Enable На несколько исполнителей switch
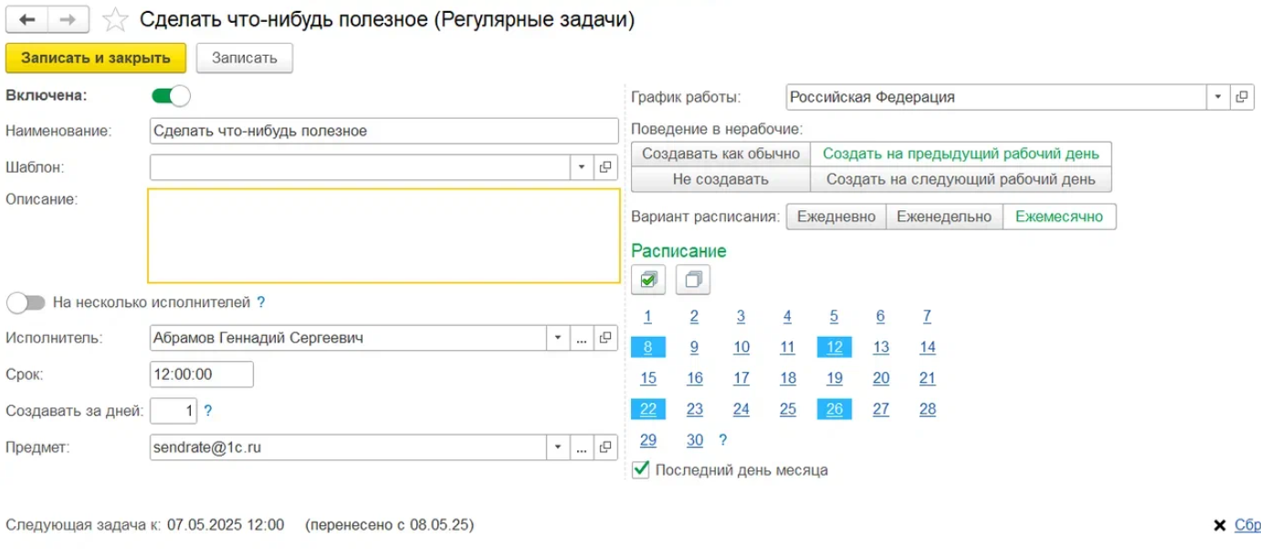The height and width of the screenshot is (549, 1261). click(25, 302)
